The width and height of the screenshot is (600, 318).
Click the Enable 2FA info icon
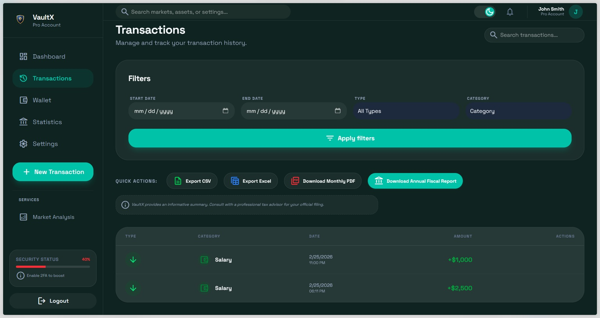[x=21, y=276]
